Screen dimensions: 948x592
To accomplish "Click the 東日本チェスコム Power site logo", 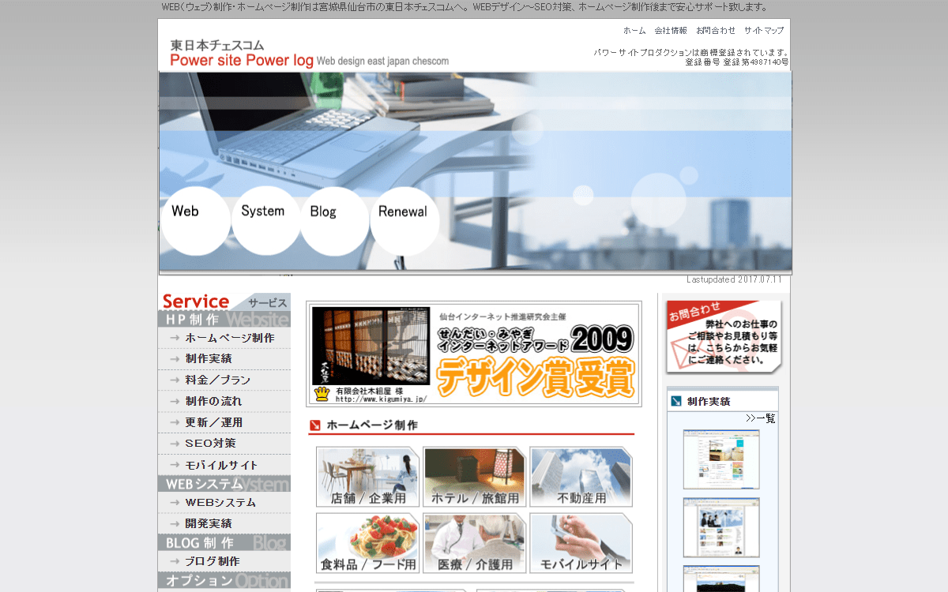I will (x=309, y=53).
